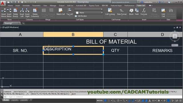
Task: Open the Data Format menu
Action: [x=122, y=12]
